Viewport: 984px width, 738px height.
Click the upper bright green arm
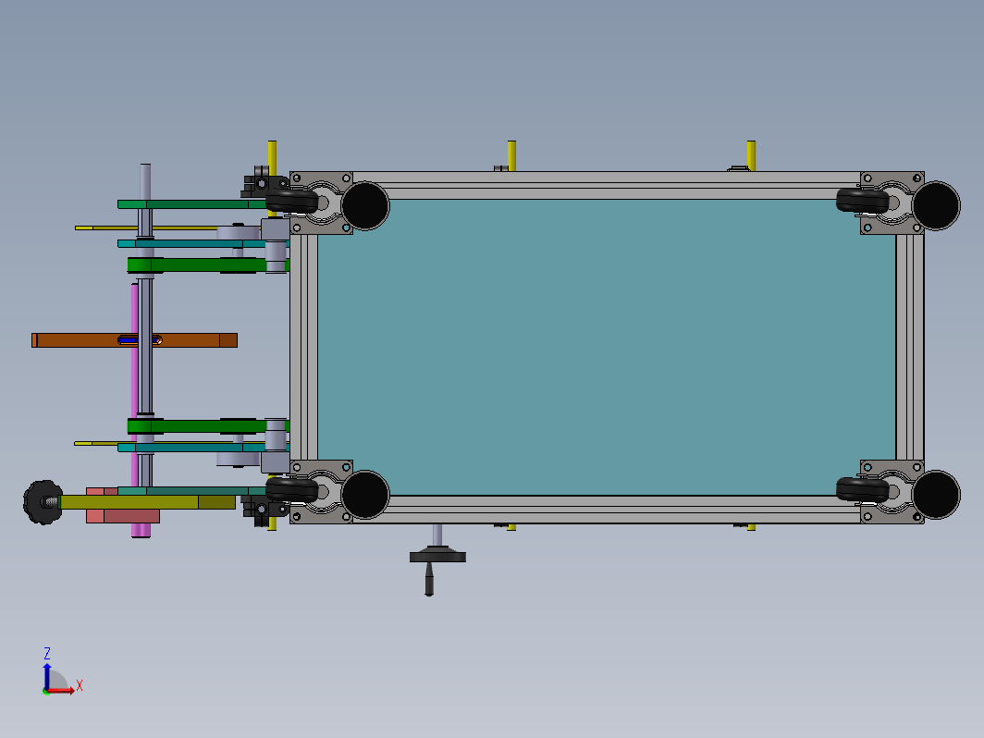(198, 264)
